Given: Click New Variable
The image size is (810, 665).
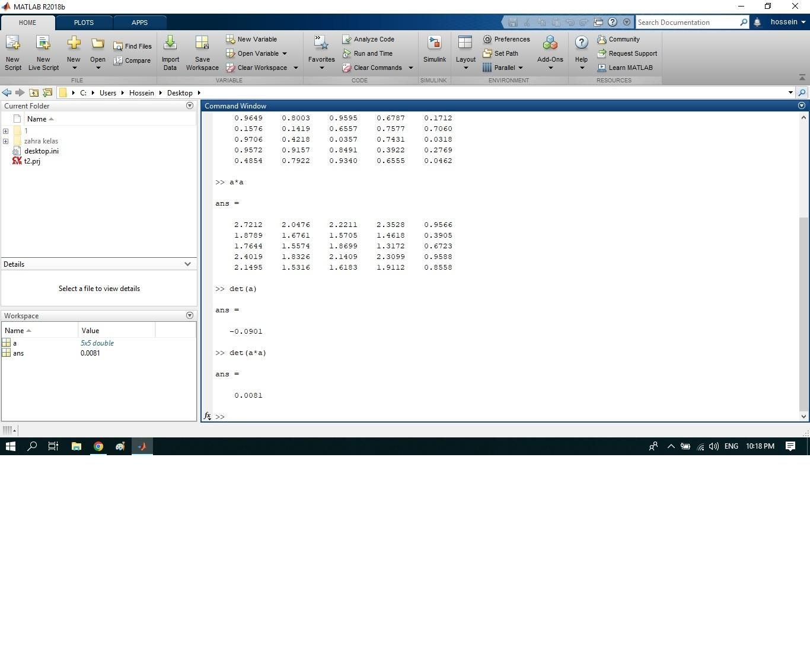Looking at the screenshot, I should pos(251,39).
